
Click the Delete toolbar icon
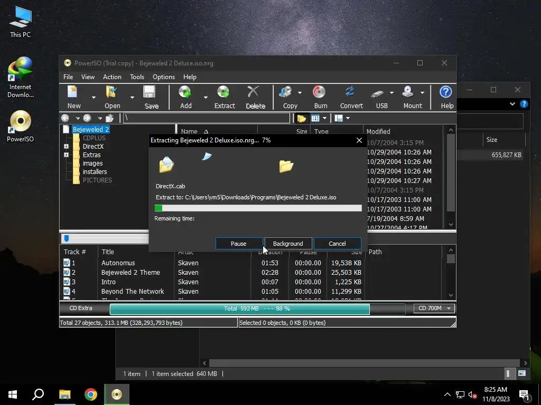point(255,97)
